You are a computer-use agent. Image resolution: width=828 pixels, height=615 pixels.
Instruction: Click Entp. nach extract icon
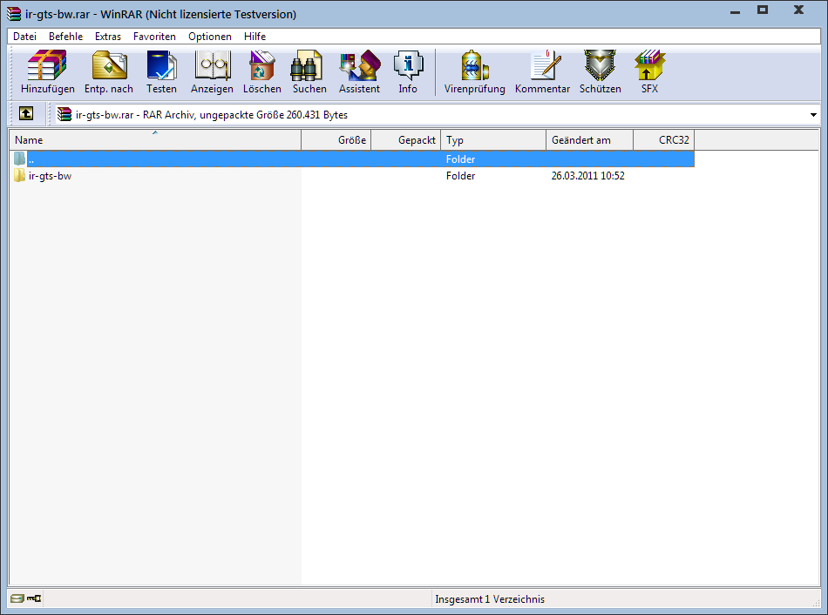pyautogui.click(x=109, y=71)
